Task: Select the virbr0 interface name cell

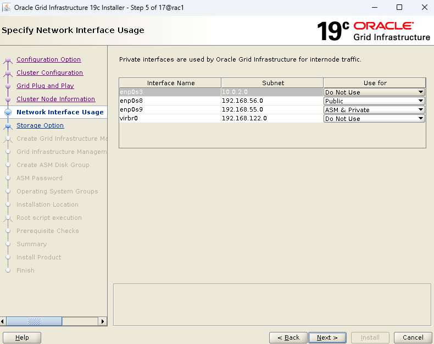Action: pyautogui.click(x=170, y=119)
